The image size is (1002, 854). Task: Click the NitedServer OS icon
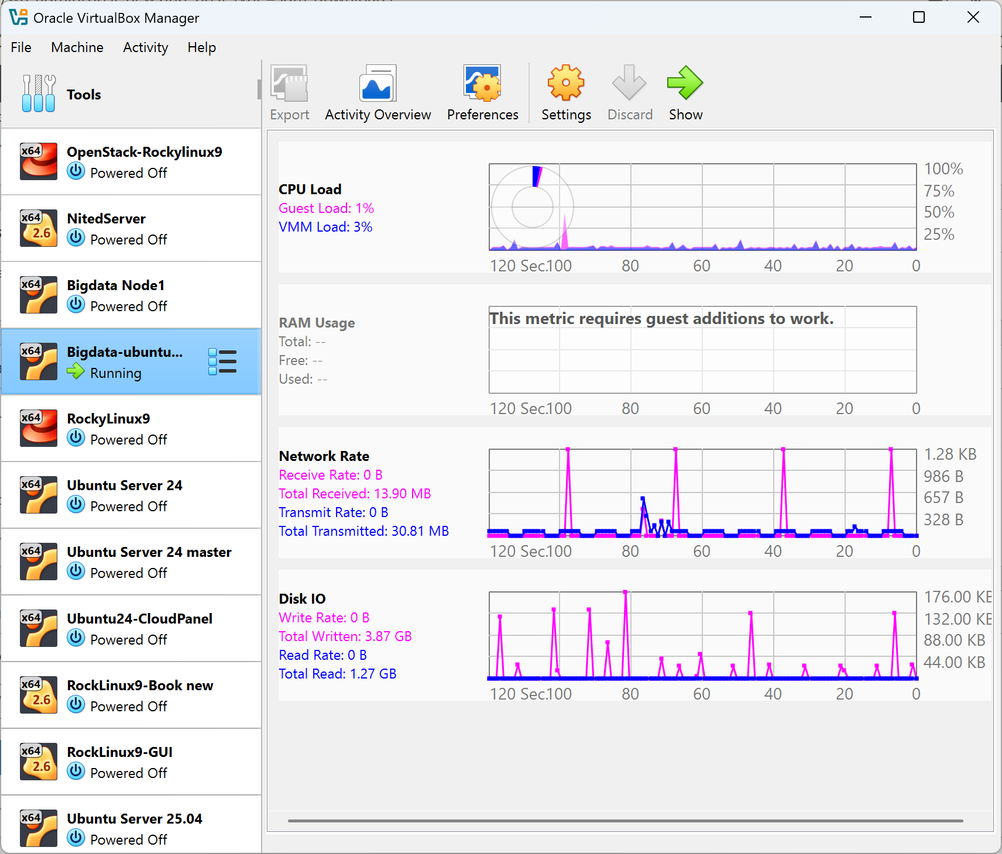[39, 228]
